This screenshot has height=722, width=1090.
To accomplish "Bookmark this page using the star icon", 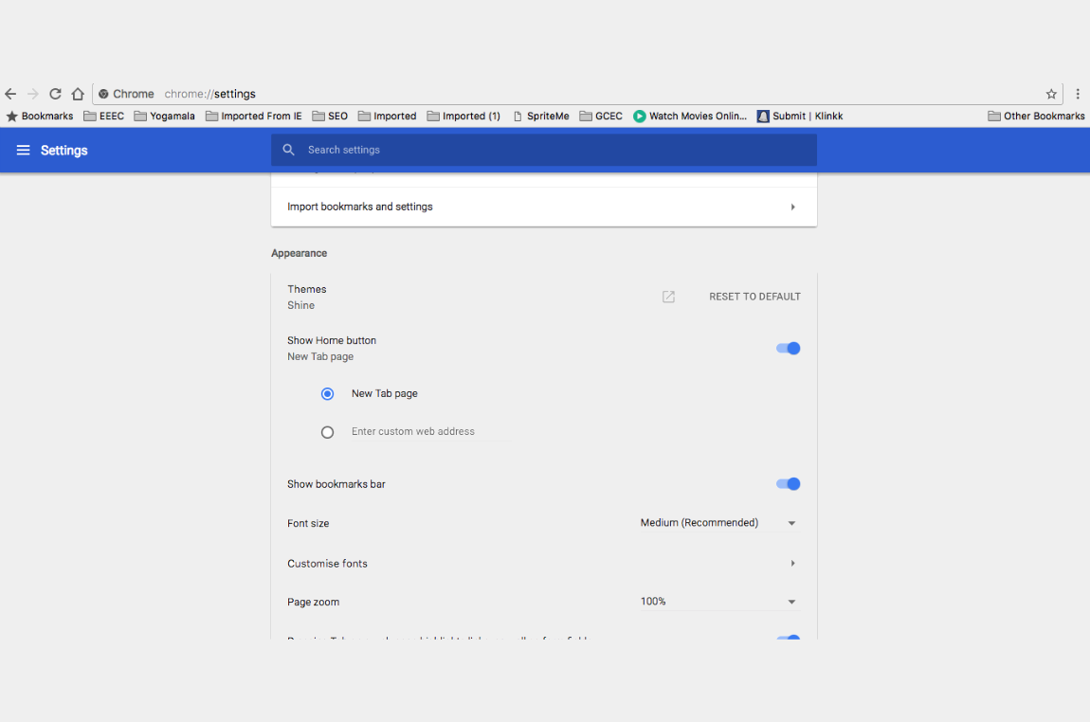I will click(1051, 93).
